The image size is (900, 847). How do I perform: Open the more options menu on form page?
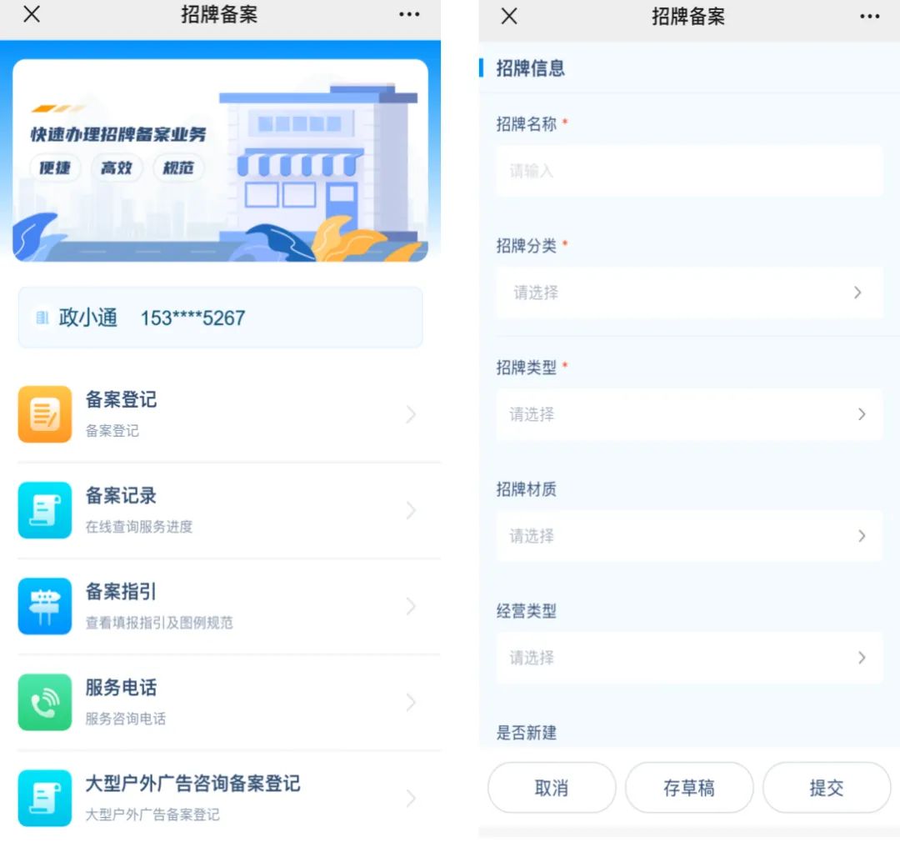(x=869, y=17)
